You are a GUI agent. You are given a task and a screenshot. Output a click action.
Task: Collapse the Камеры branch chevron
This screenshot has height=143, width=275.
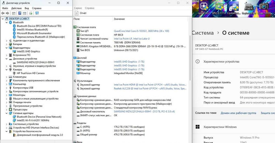click(x=7, y=69)
